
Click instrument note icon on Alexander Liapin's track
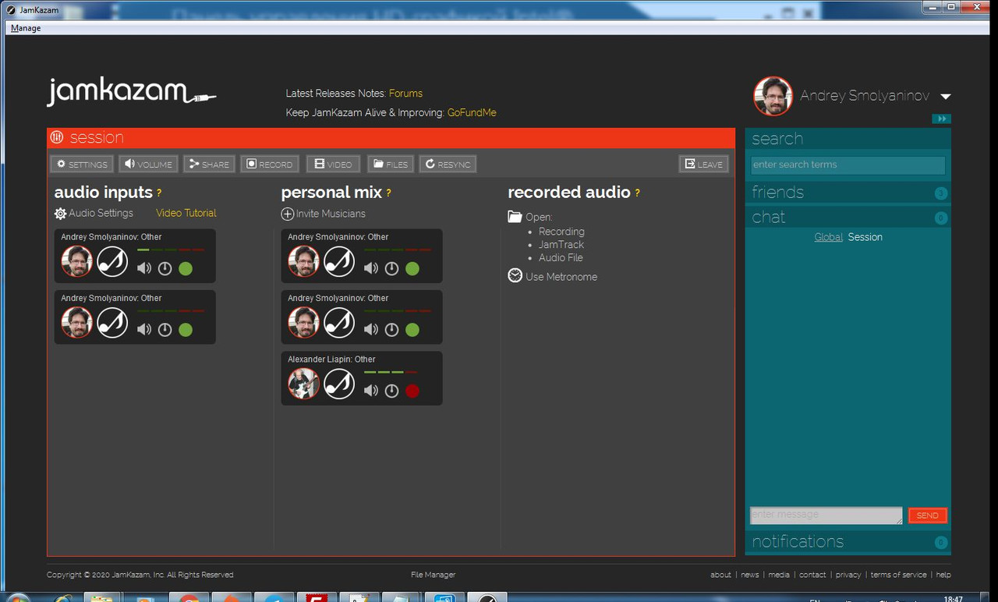click(x=339, y=384)
